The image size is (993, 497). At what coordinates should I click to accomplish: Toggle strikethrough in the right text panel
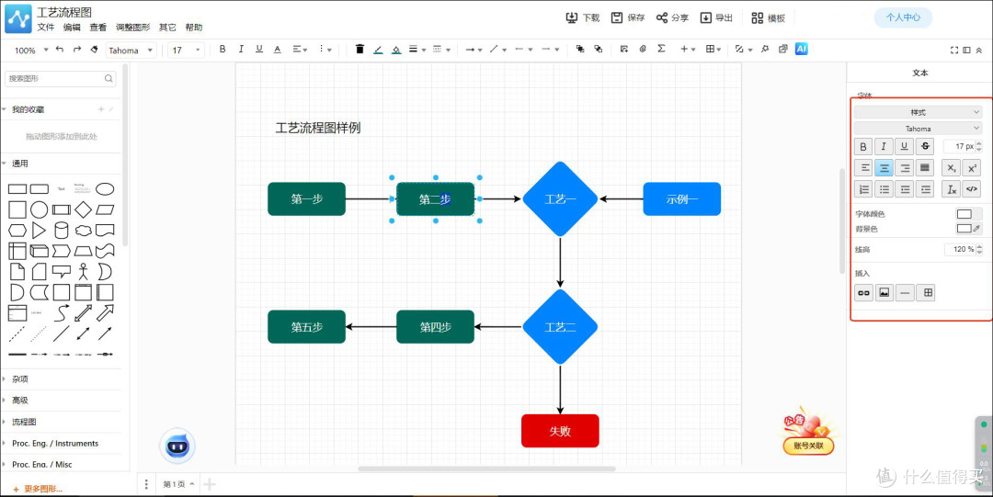(926, 146)
